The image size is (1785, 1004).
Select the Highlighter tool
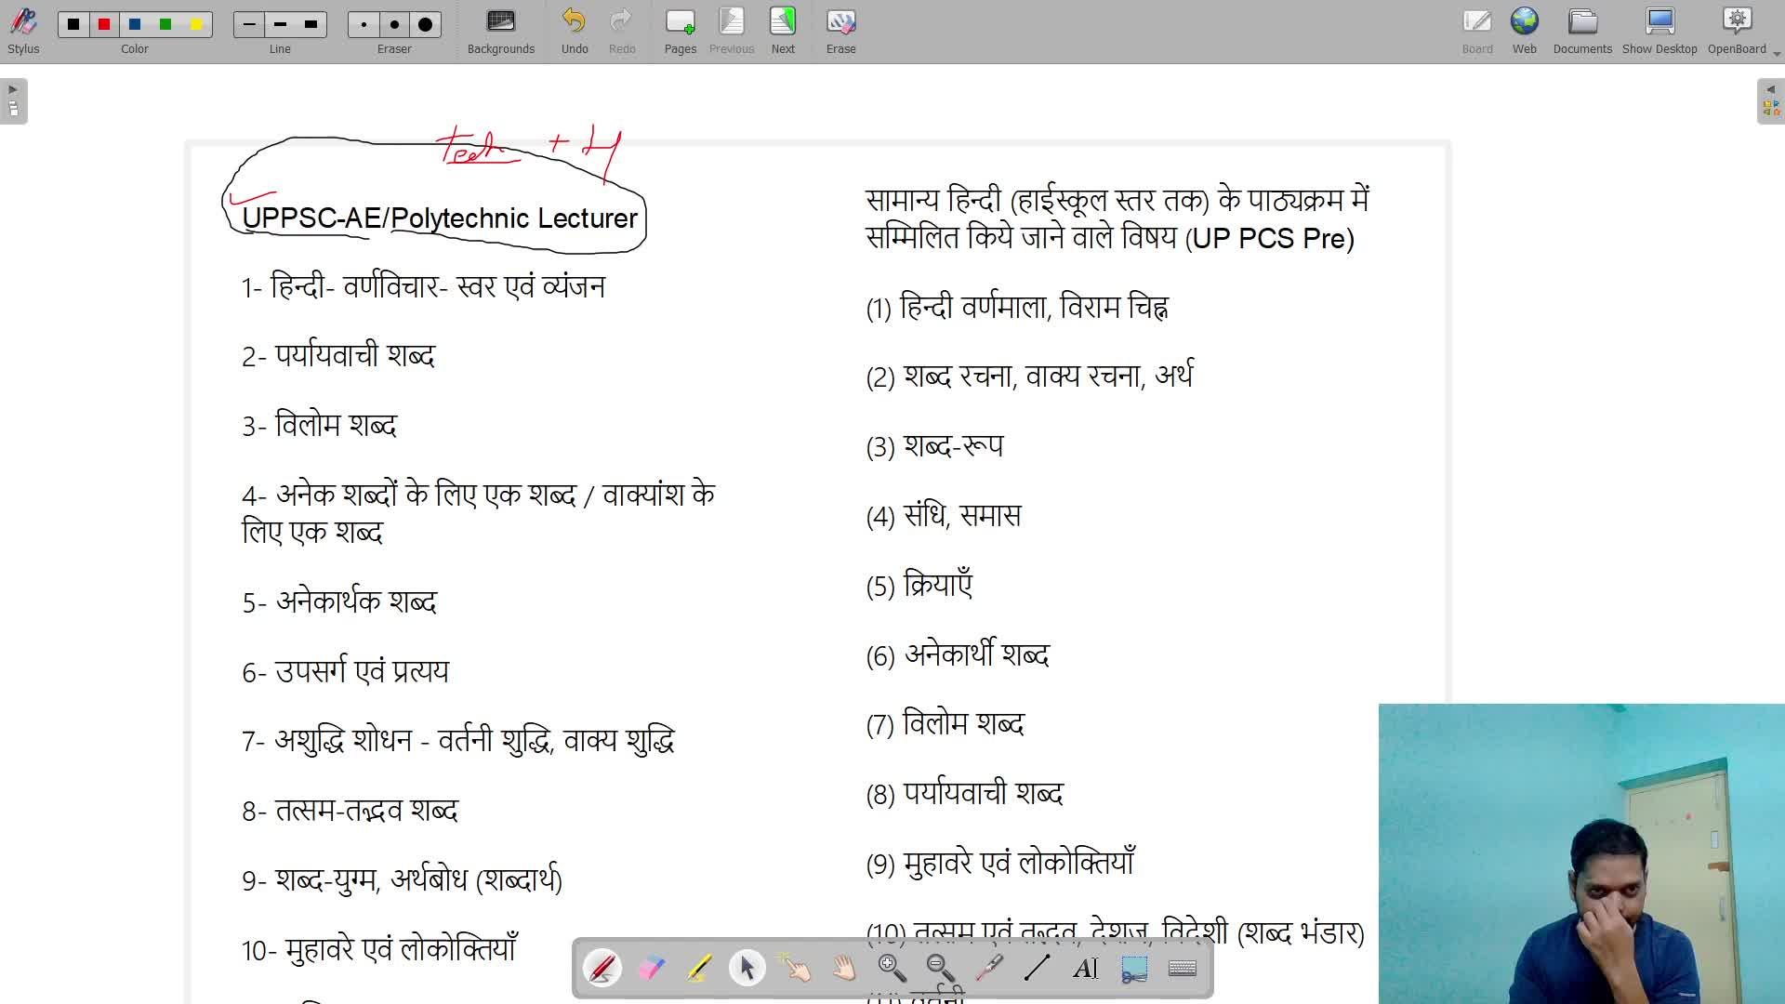point(699,969)
